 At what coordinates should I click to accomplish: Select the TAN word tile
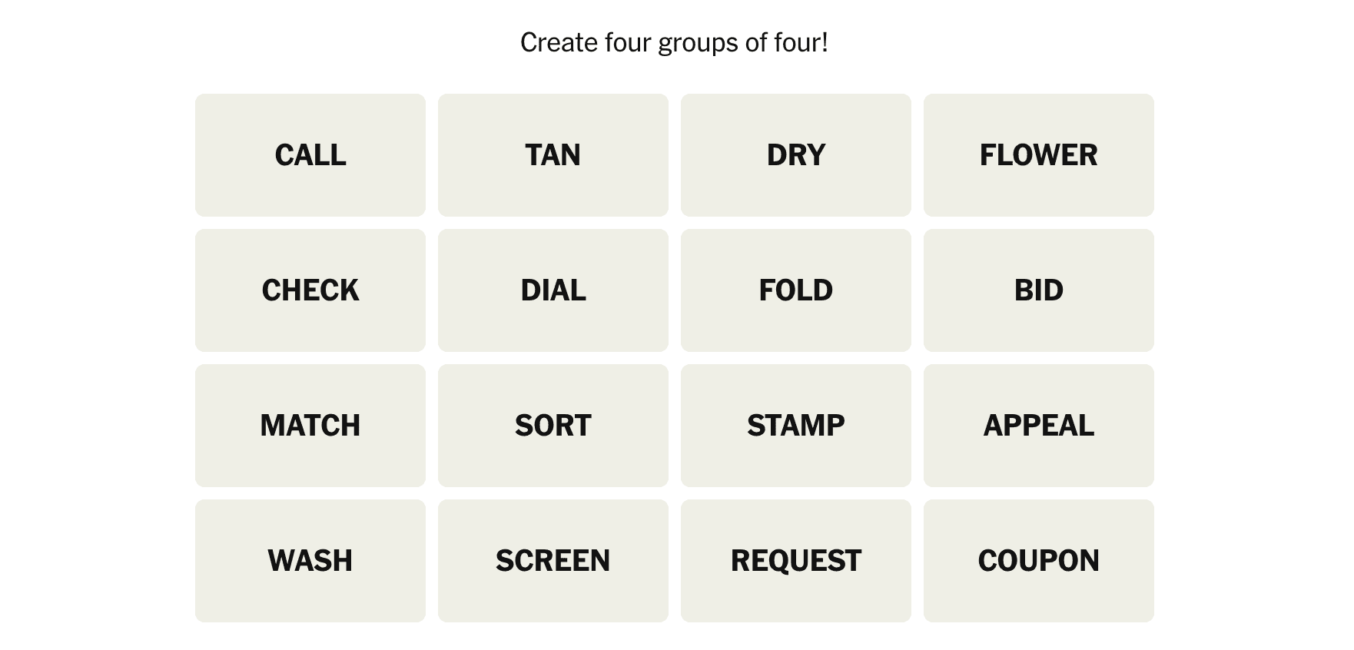[x=553, y=155]
